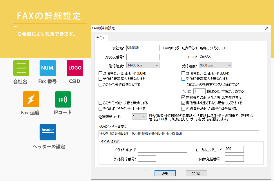Screen dimensions: 274x181
Task: Click the 会社名 label under green icon
Action: tap(20, 82)
